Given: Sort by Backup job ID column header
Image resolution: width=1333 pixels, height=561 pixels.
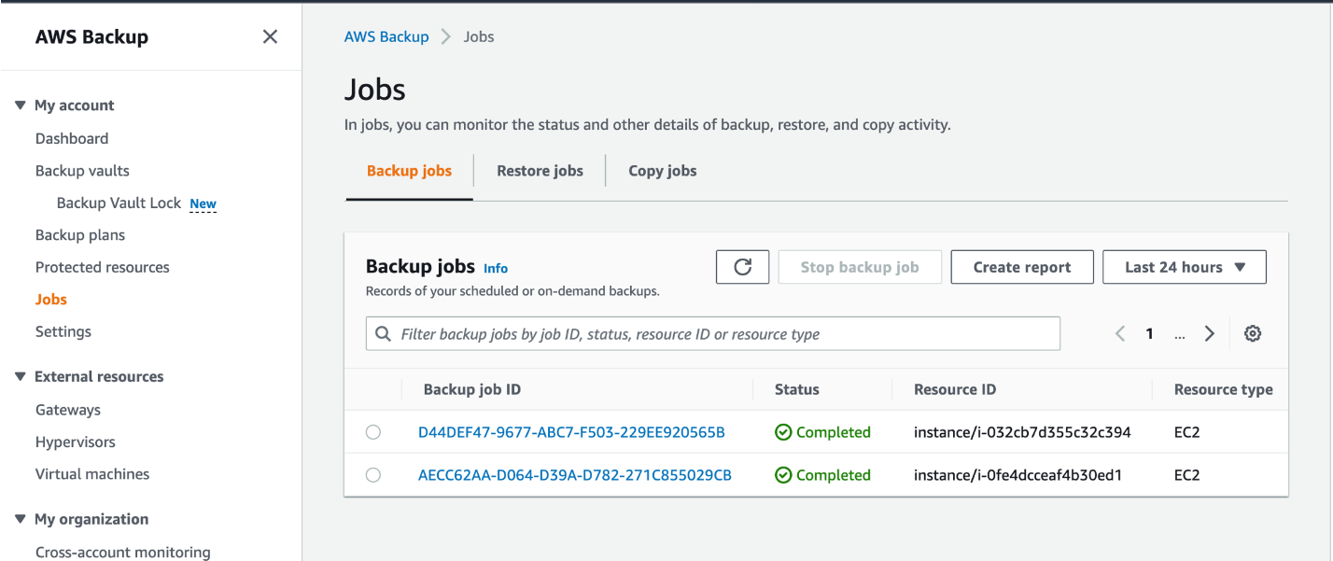Looking at the screenshot, I should [472, 389].
